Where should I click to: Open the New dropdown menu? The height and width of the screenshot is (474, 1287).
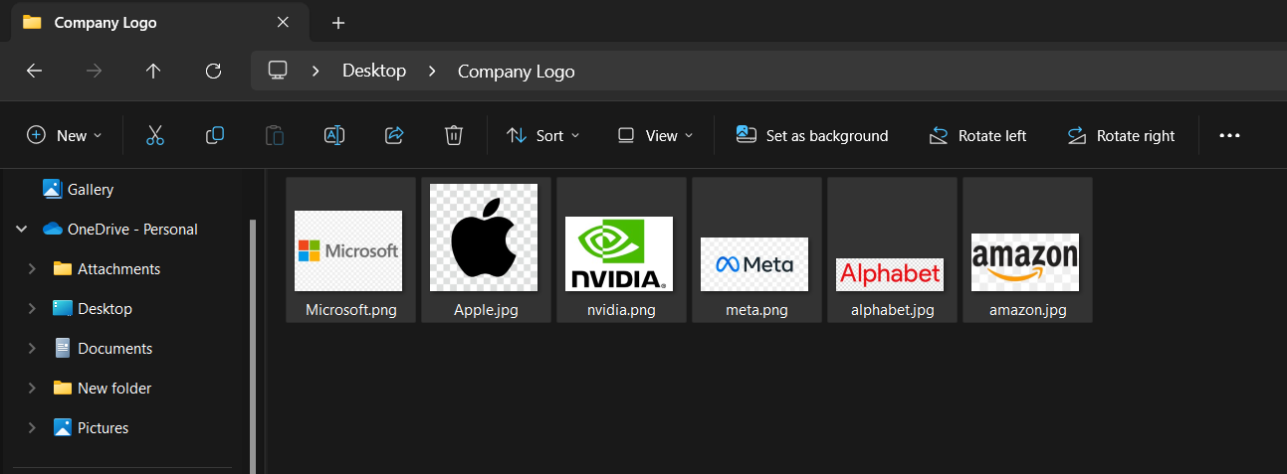click(x=65, y=135)
